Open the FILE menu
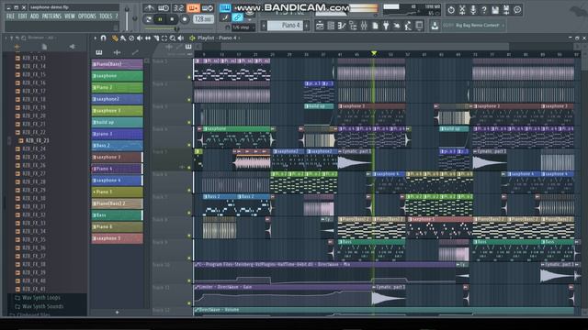Viewport: 588px width, 330px height. pos(10,16)
